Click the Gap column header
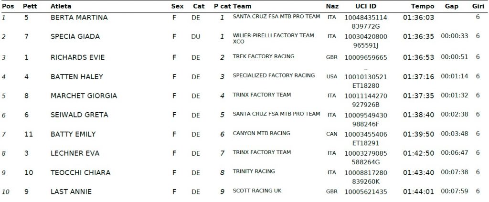This screenshot has height=202, width=489. coord(452,6)
